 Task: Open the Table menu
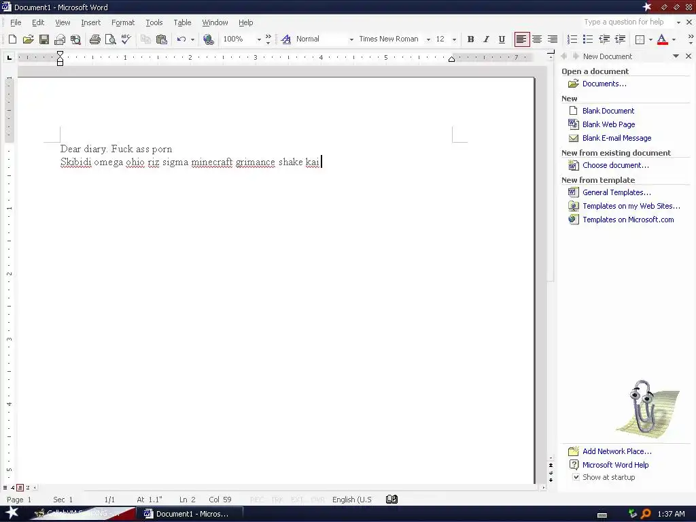pyautogui.click(x=182, y=22)
